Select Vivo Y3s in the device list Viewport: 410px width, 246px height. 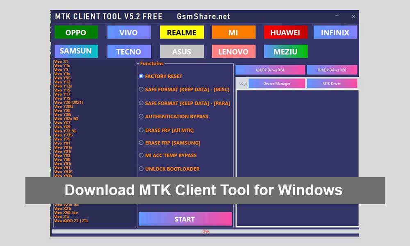point(62,74)
